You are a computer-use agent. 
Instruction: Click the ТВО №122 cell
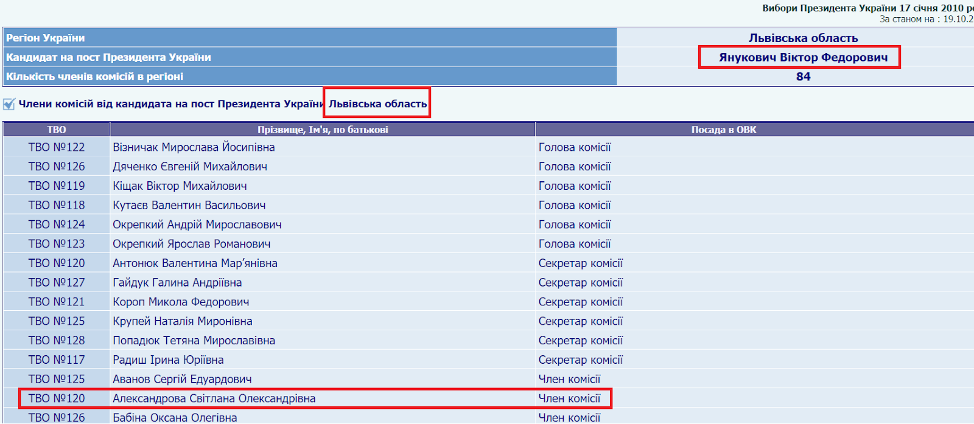click(x=57, y=147)
